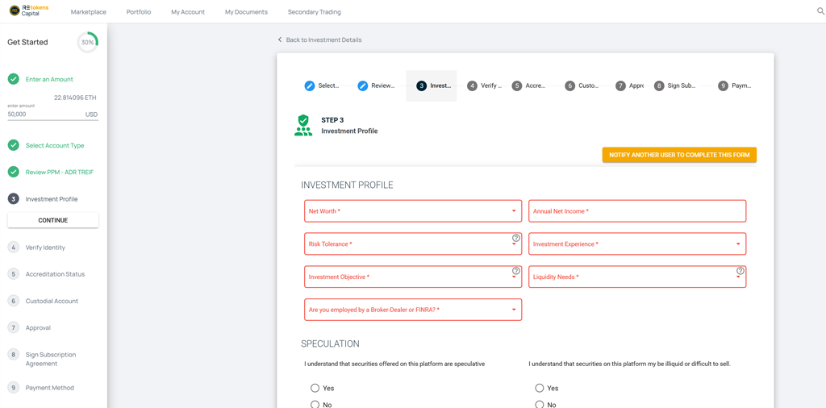826x408 pixels.
Task: Open the Liquidity Needs dropdown
Action: click(x=637, y=277)
